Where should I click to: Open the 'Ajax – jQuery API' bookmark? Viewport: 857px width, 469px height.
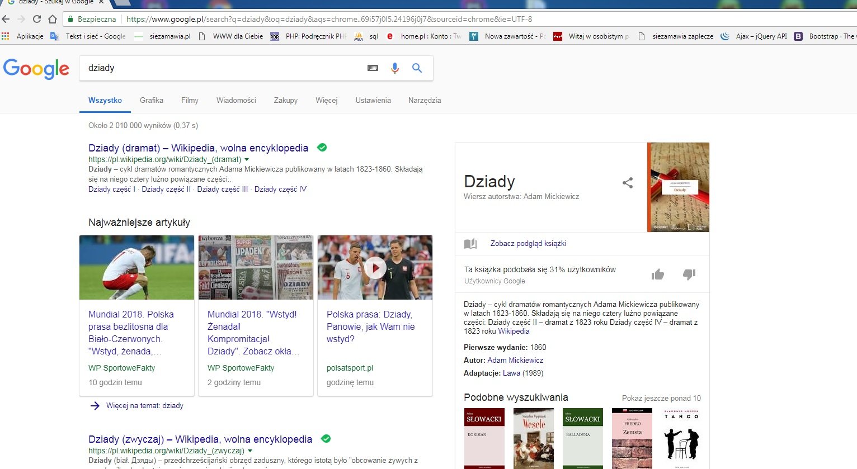754,36
